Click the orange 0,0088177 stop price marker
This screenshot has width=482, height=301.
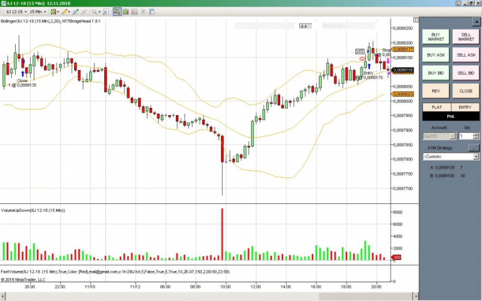coord(402,49)
